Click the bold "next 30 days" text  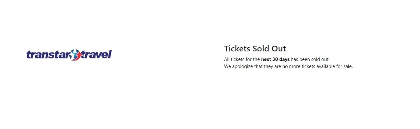click(x=275, y=59)
